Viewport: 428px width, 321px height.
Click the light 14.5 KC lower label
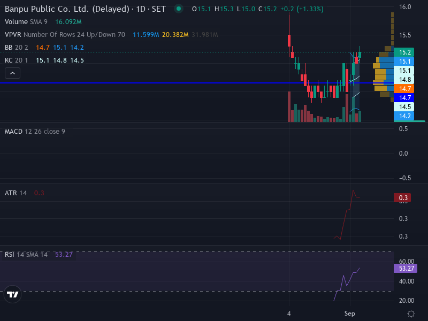point(404,106)
